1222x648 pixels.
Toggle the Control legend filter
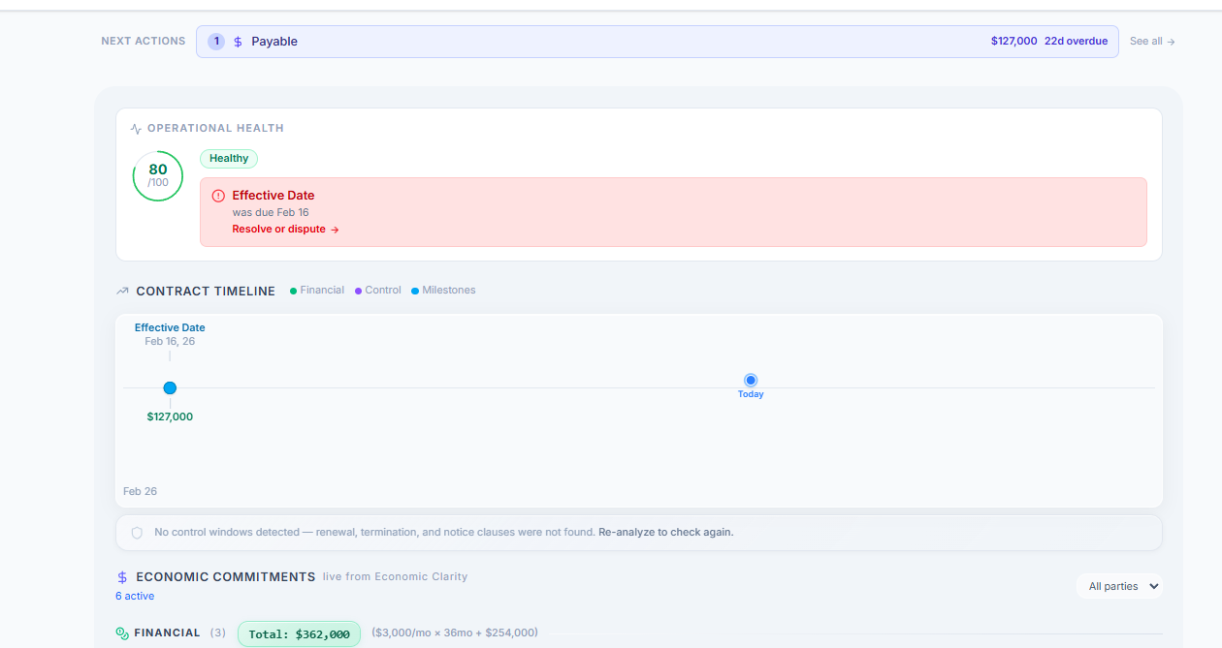pyautogui.click(x=378, y=291)
